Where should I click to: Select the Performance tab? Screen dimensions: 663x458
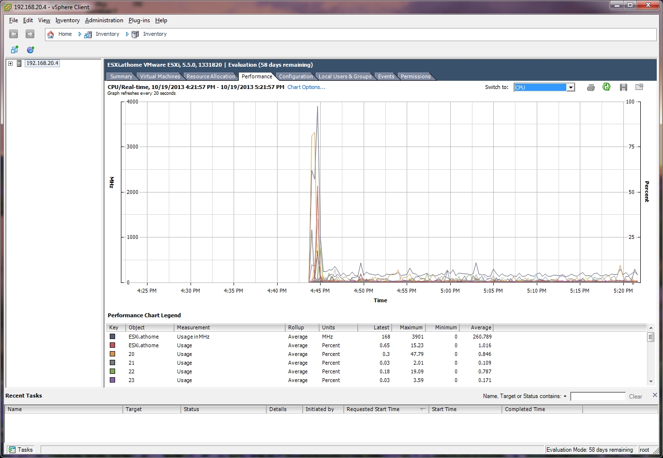coord(257,76)
